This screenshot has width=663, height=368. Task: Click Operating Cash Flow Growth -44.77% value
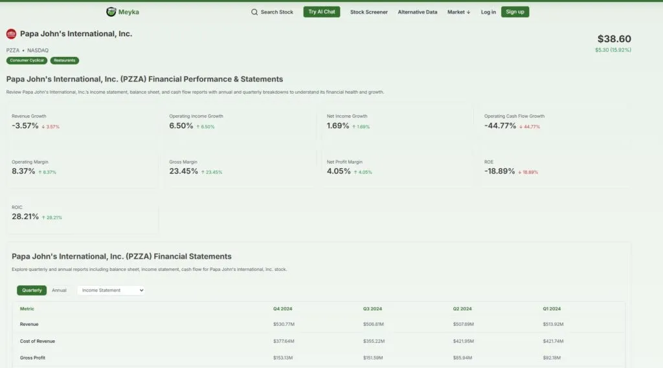click(500, 126)
